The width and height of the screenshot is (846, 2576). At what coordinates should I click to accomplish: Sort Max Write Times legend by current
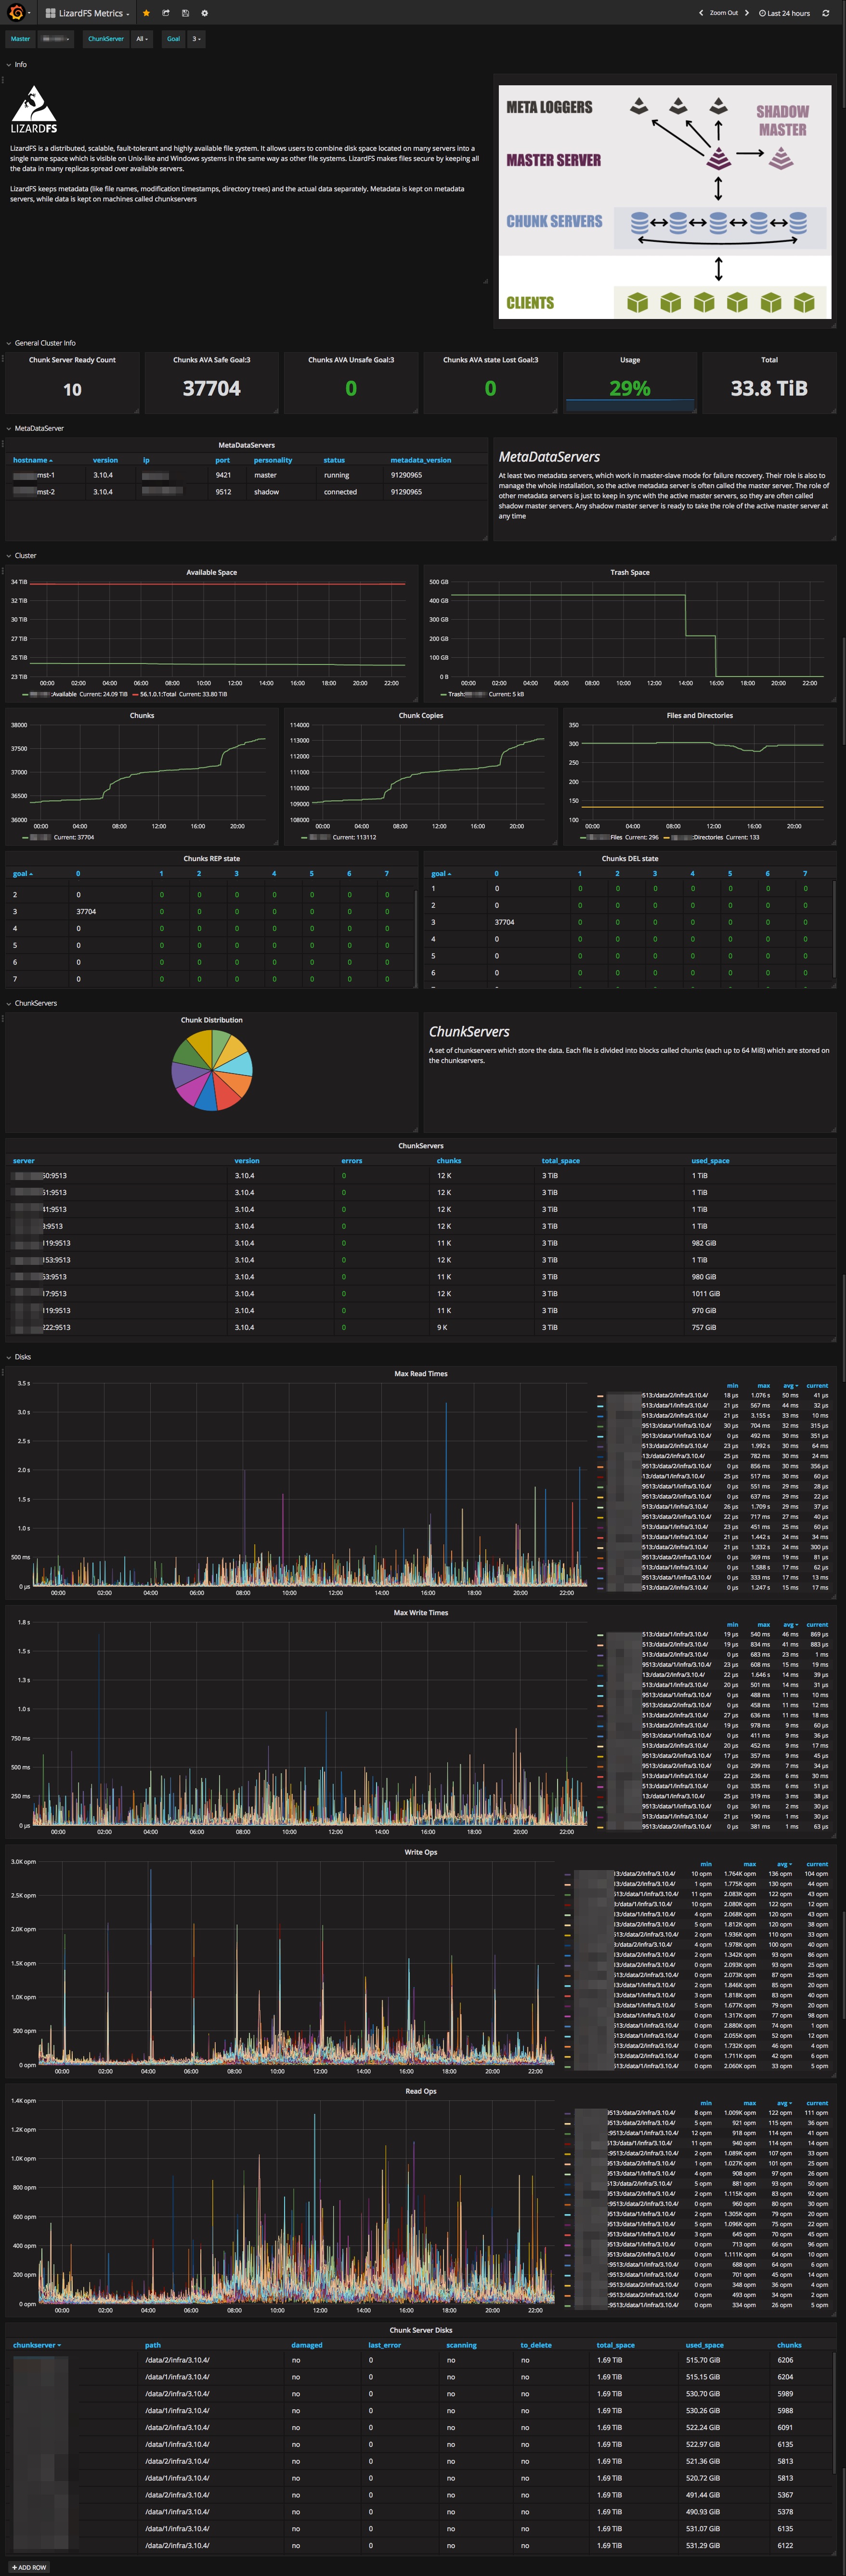(x=817, y=1625)
